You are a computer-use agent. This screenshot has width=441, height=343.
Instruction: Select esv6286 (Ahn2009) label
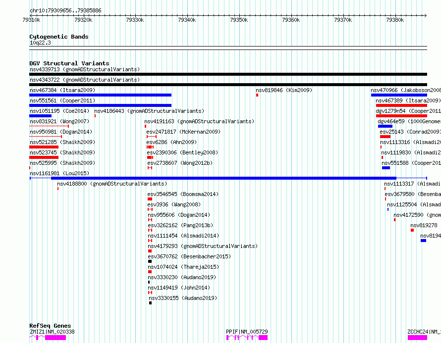coord(171,142)
